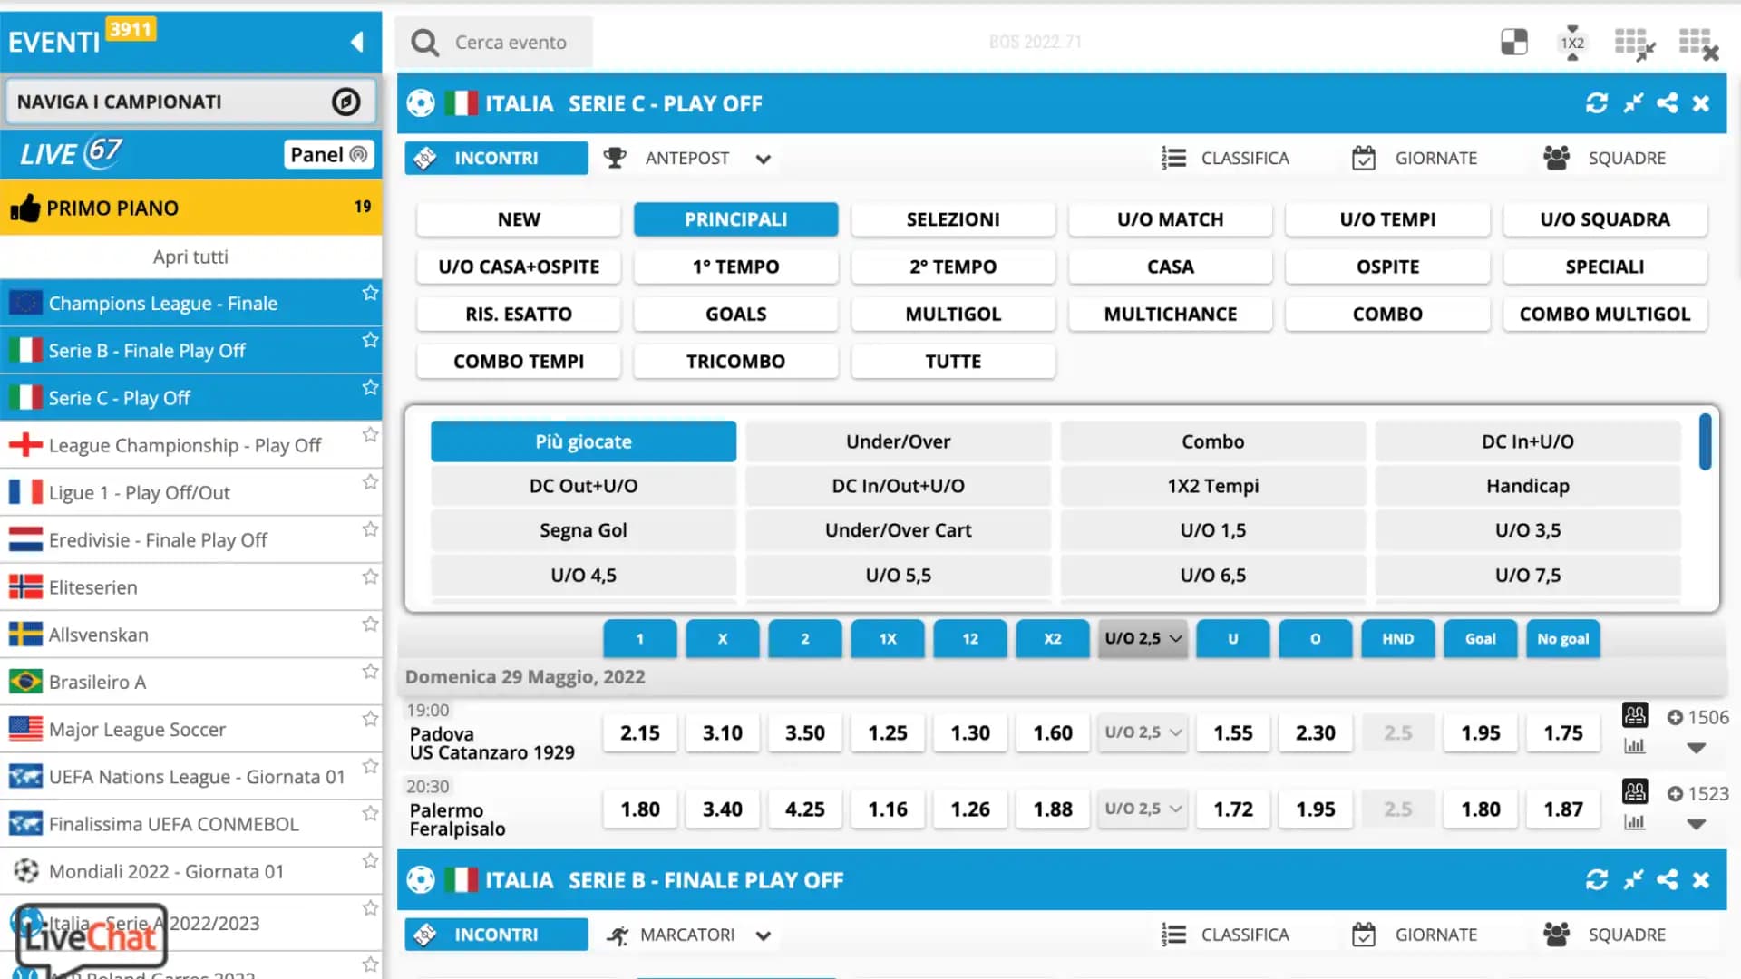Collapse the Eventi sidebar arrow
Screen dimensions: 1741x979
[x=356, y=42]
